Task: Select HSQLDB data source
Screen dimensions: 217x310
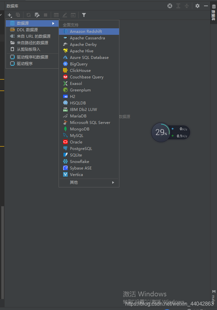Action: (89, 103)
